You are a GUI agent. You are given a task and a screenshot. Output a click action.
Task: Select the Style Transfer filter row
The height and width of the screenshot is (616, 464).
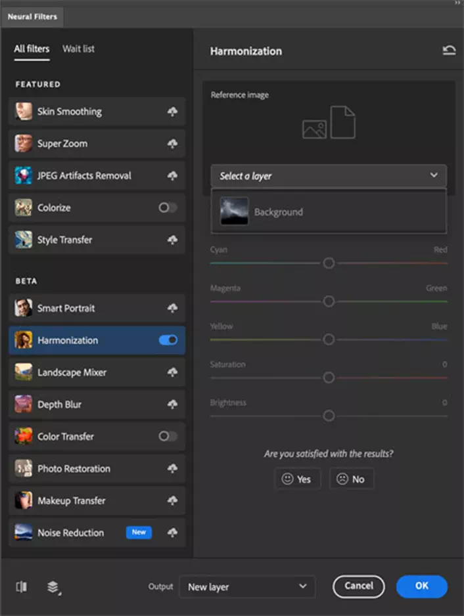(x=97, y=240)
